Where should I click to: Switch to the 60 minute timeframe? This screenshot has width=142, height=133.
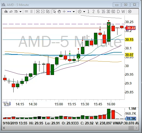(x=113, y=11)
